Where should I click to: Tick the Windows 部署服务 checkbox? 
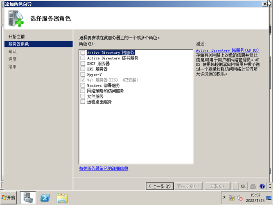(83, 85)
